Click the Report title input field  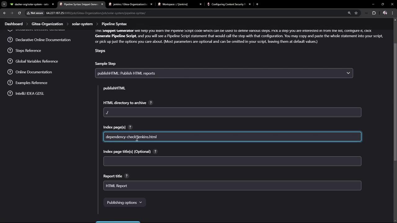click(232, 186)
